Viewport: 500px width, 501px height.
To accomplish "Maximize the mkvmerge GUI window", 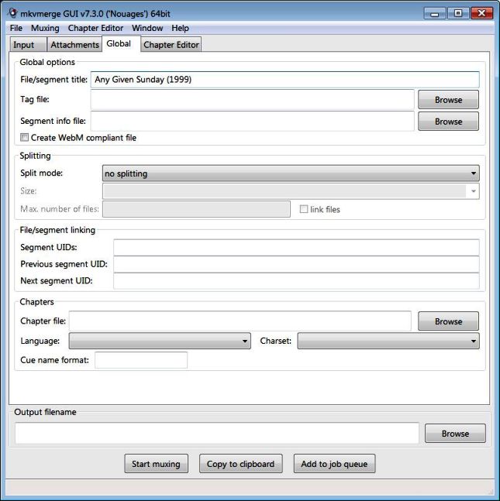I will 458,13.
